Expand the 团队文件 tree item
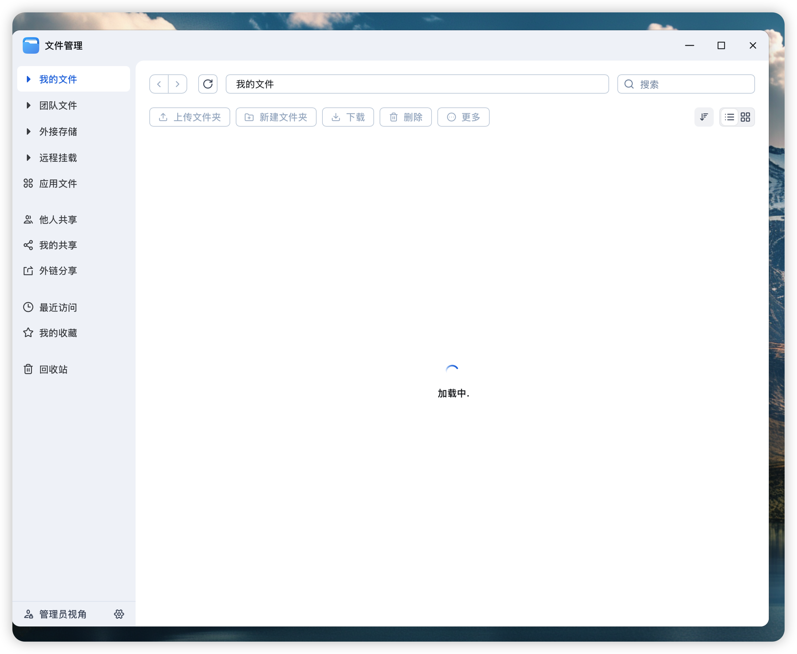 click(x=28, y=105)
